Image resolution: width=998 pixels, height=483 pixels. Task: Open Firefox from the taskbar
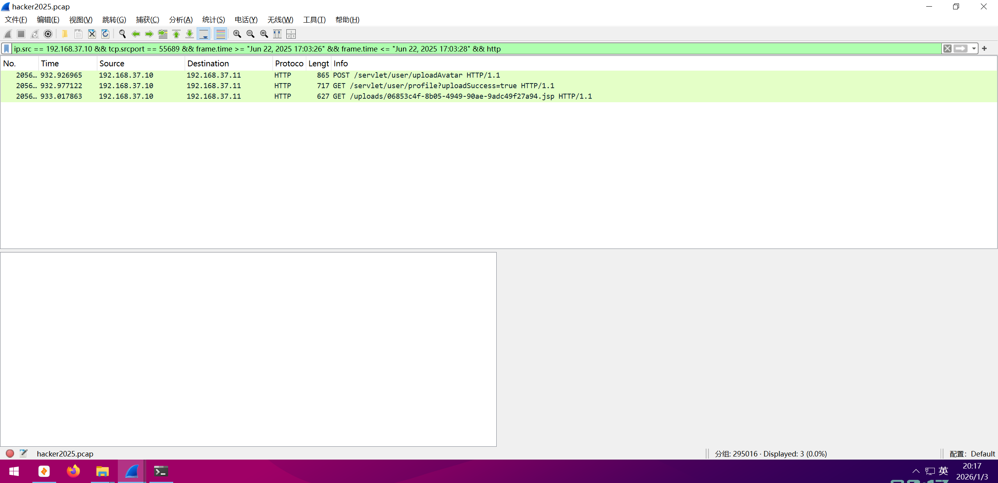pyautogui.click(x=73, y=471)
